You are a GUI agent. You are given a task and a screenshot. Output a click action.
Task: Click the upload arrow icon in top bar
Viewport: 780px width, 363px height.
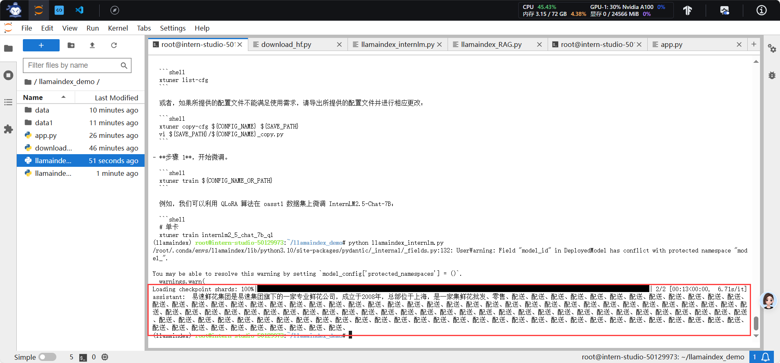[688, 10]
